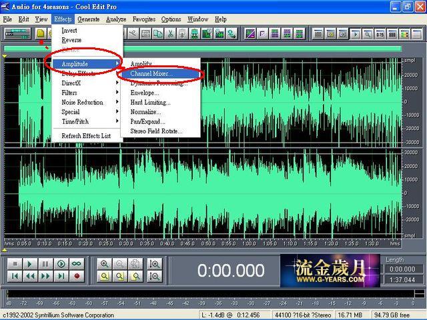Click the red Record button
This screenshot has height=320, width=427.
(x=77, y=277)
